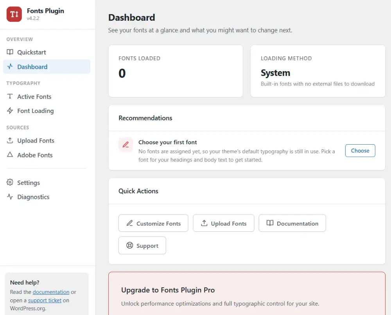
Task: Click the Active Fonts T icon
Action: tap(10, 96)
